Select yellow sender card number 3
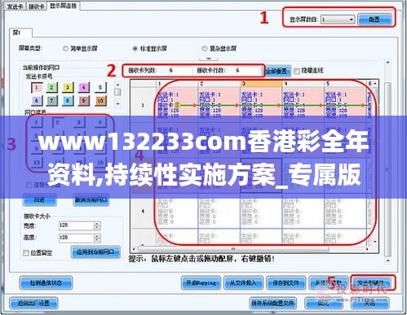The image size is (407, 315). pos(68,87)
